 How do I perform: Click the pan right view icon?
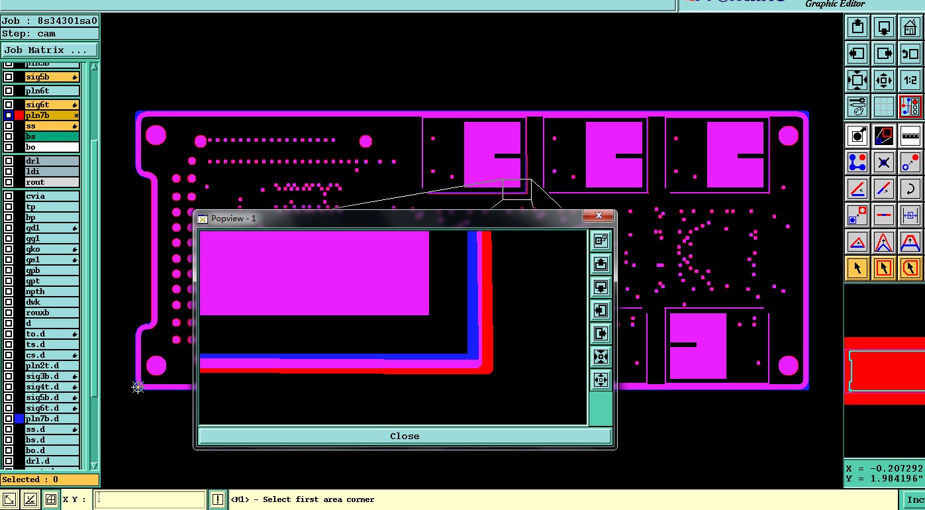[884, 54]
